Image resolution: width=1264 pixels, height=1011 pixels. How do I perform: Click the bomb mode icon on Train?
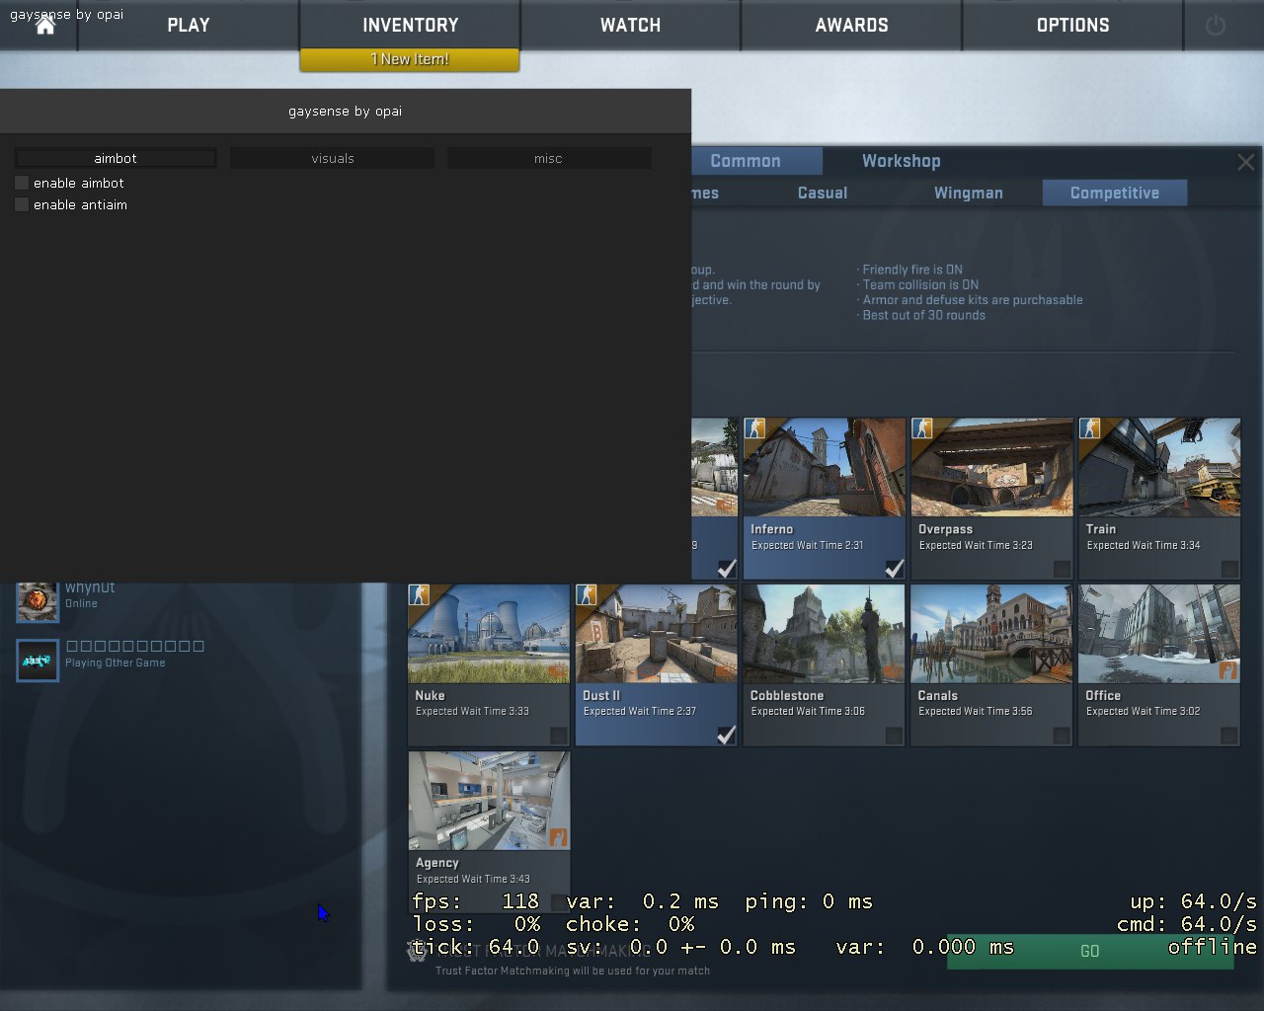click(x=1229, y=505)
